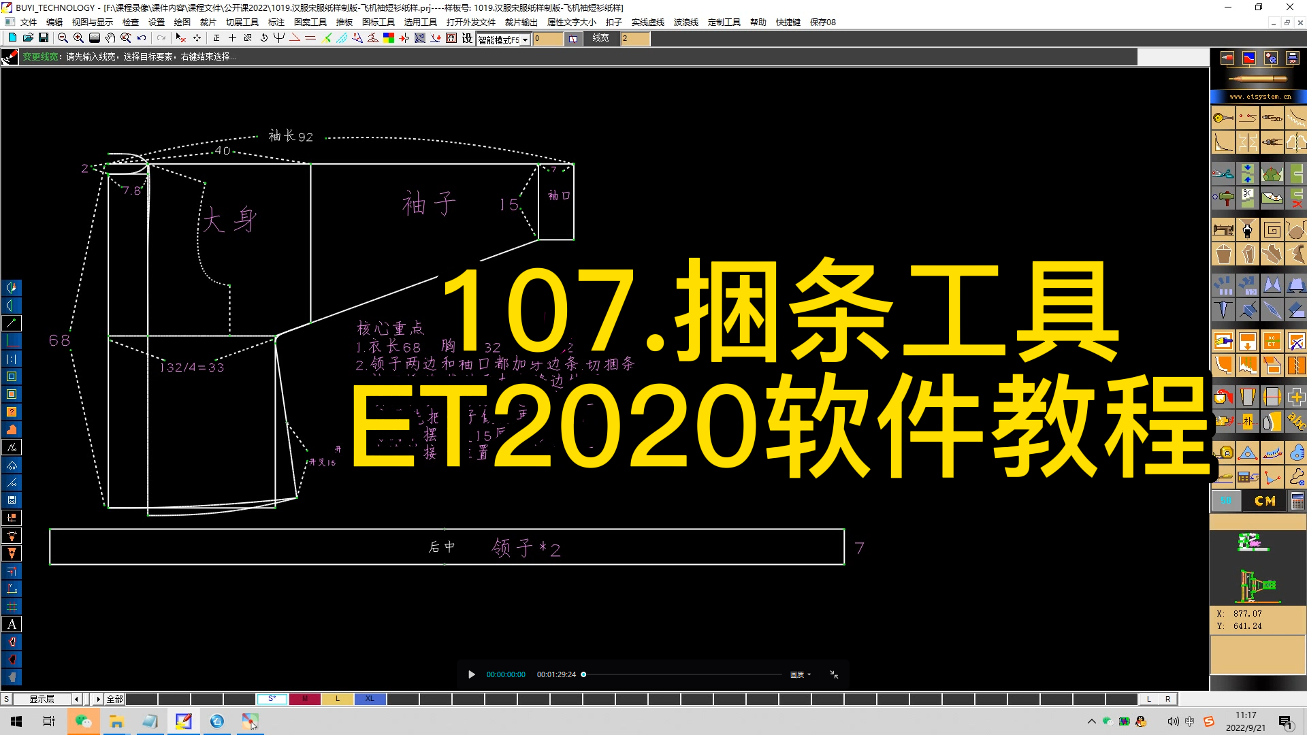The height and width of the screenshot is (735, 1307).
Task: Expand the system tray hidden icons
Action: [x=1091, y=721]
